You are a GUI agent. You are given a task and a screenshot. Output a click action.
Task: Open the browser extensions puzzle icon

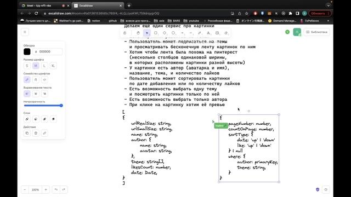pos(290,13)
